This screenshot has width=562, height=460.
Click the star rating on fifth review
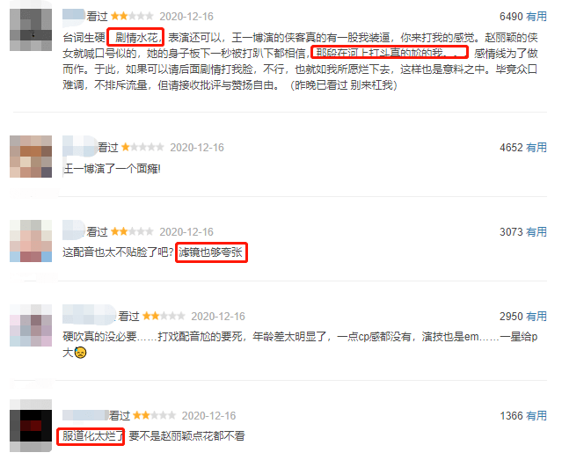pyautogui.click(x=155, y=415)
